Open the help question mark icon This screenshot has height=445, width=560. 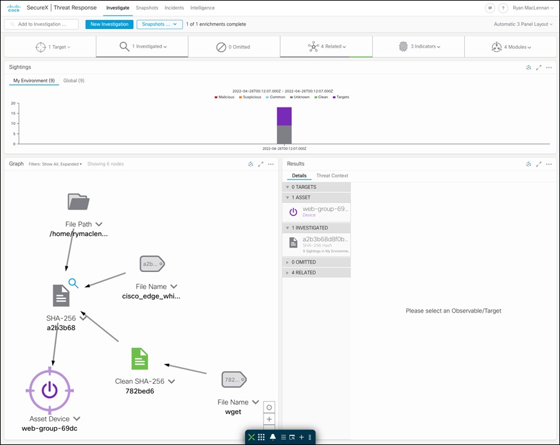[x=503, y=8]
